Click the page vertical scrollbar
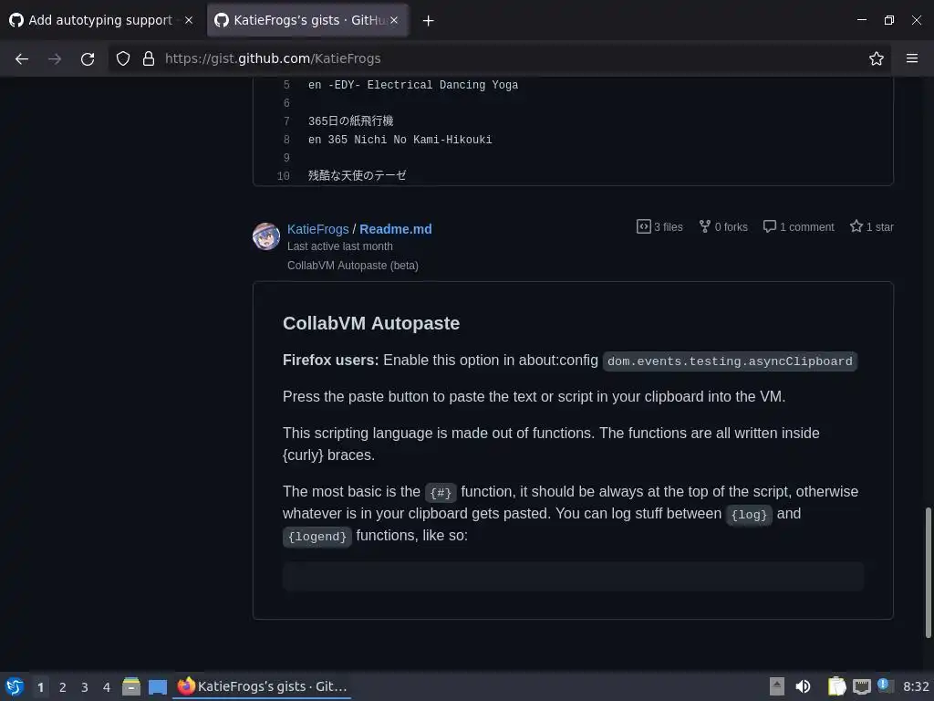This screenshot has width=934, height=701. tap(928, 572)
